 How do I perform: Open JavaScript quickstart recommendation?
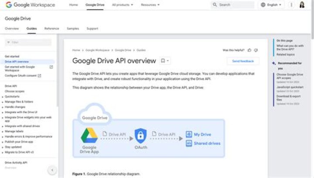tap(290, 87)
